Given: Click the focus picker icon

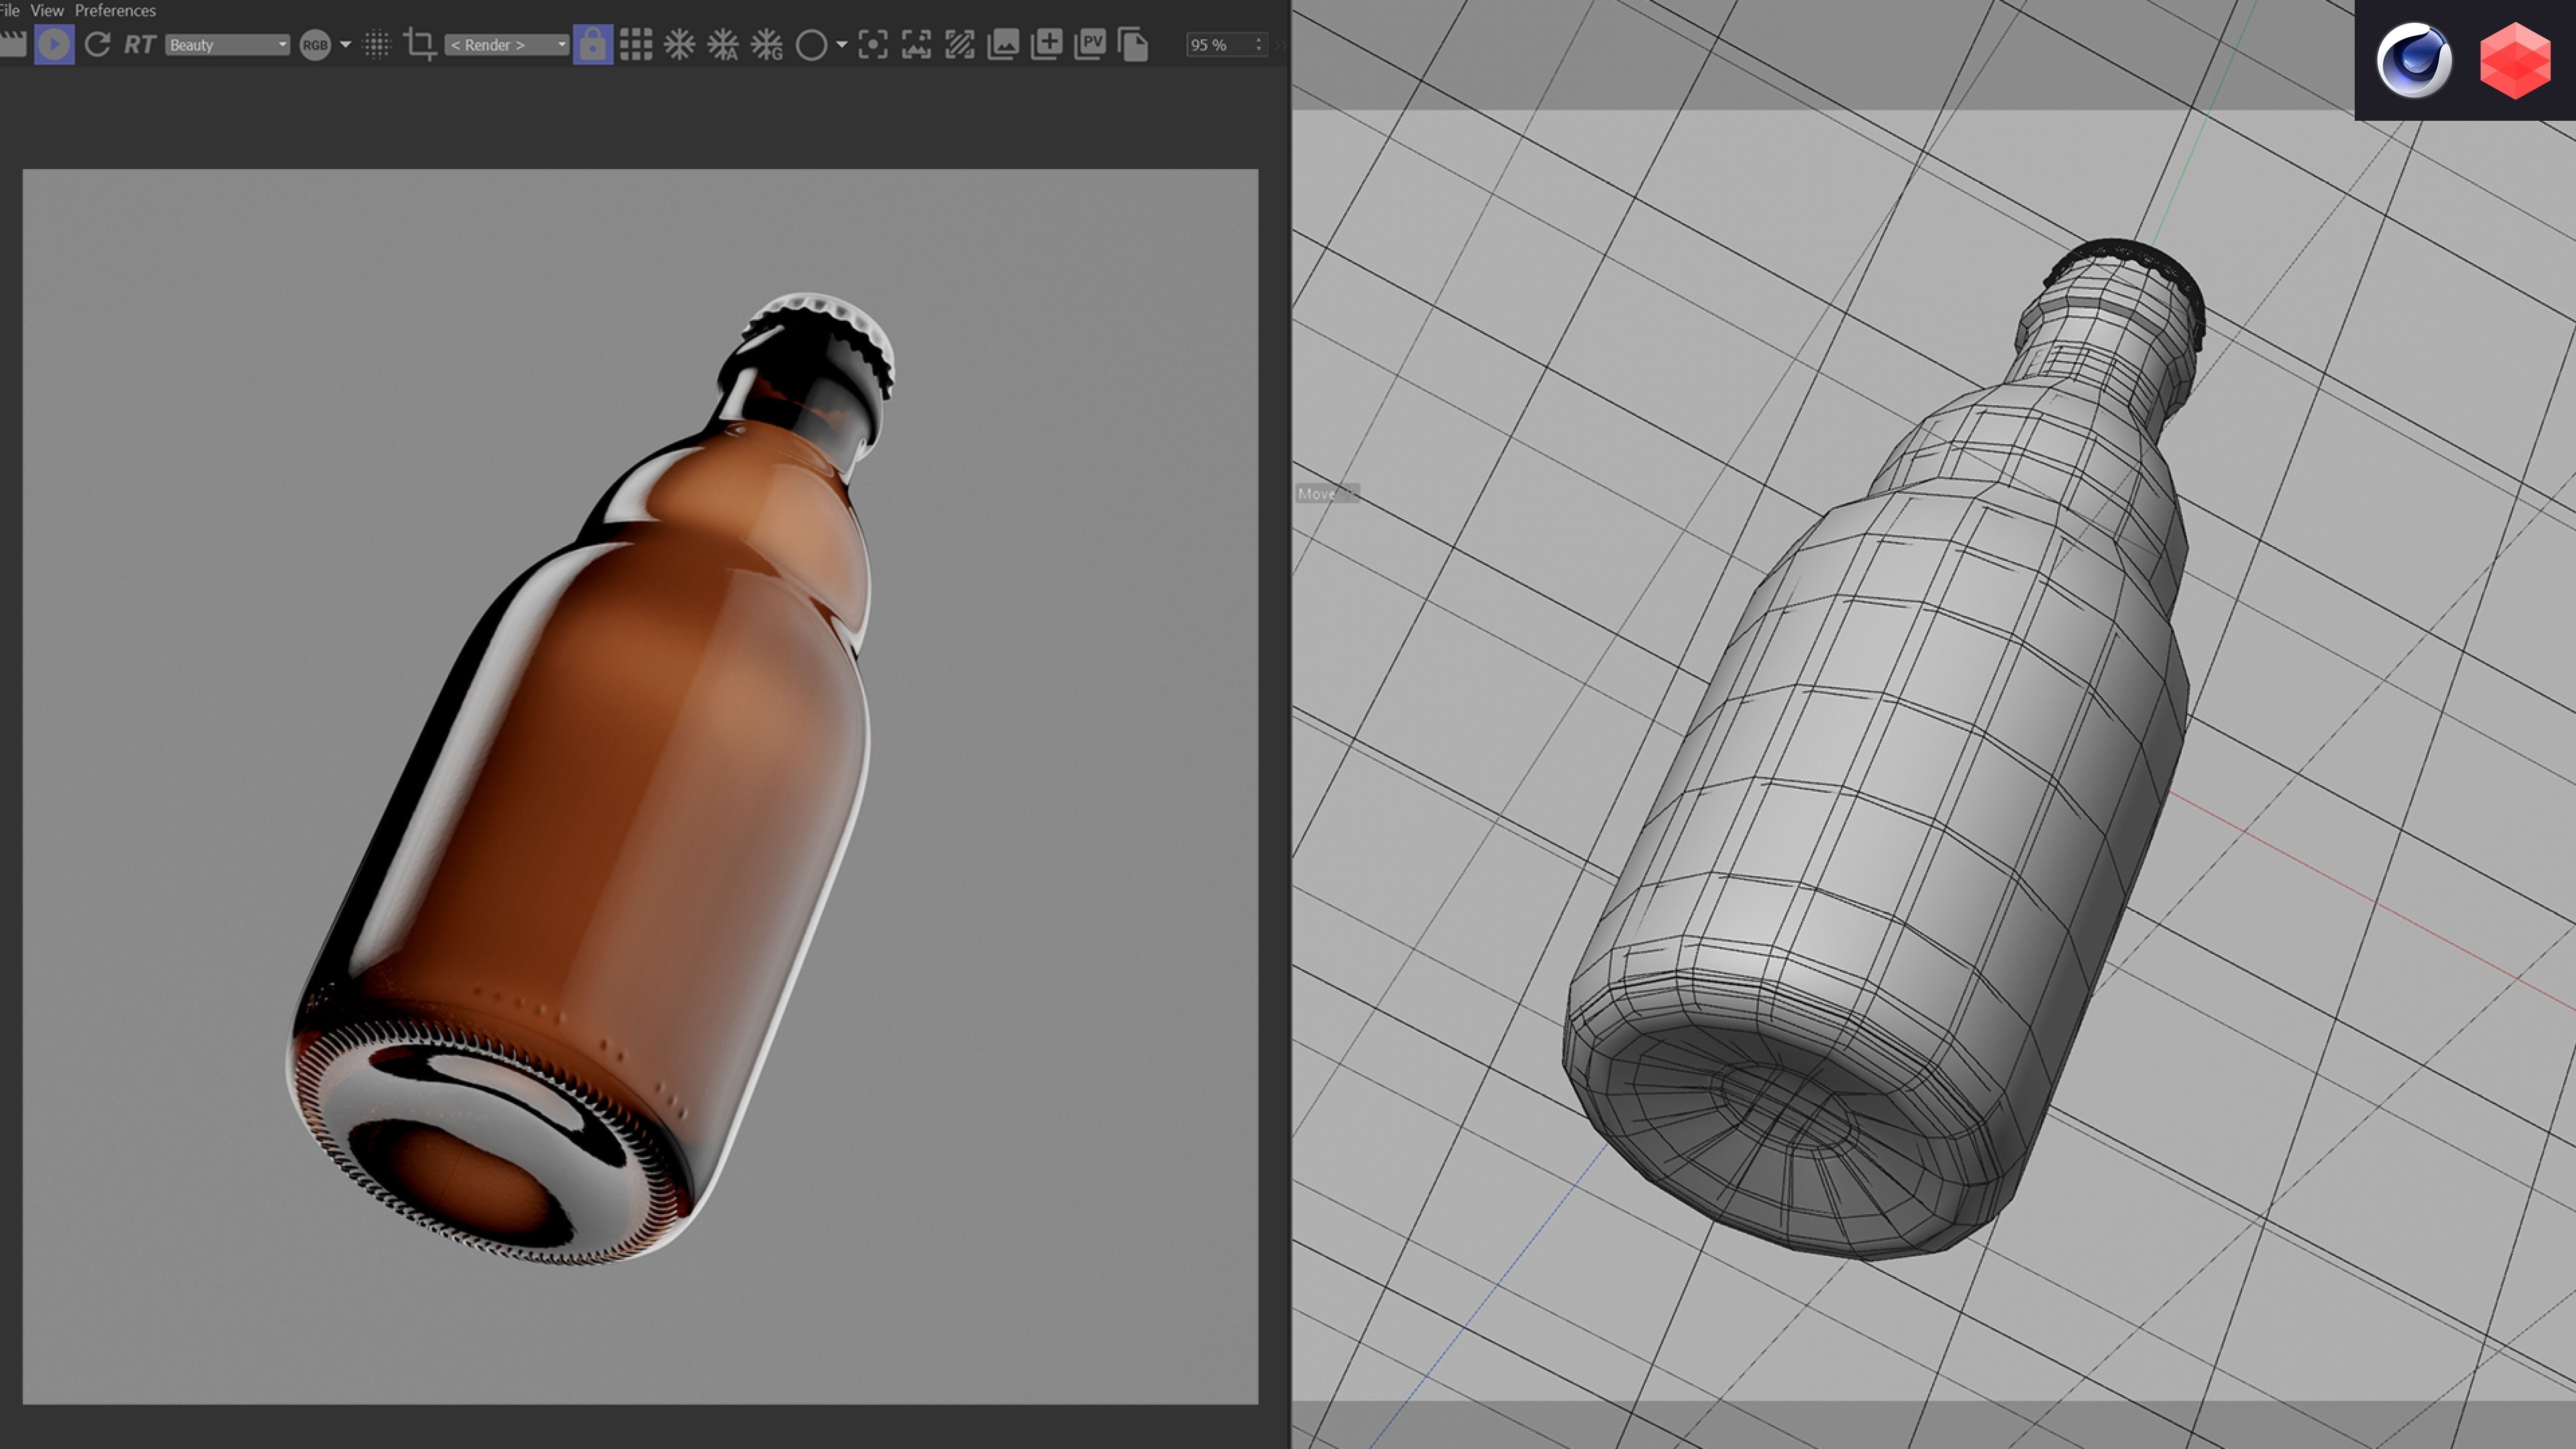Looking at the screenshot, I should tap(874, 44).
